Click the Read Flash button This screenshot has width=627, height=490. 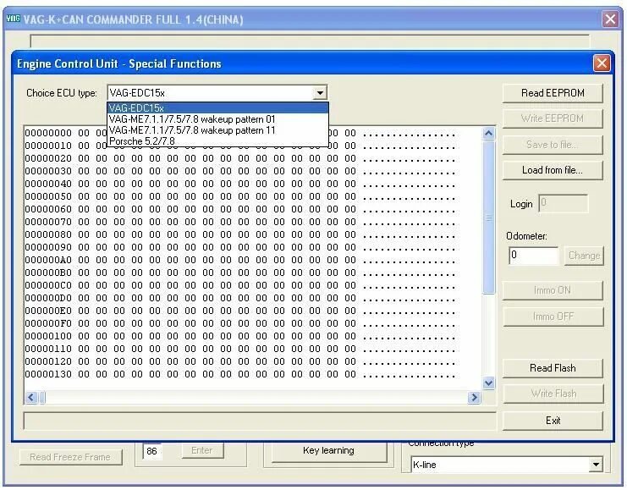click(x=553, y=368)
